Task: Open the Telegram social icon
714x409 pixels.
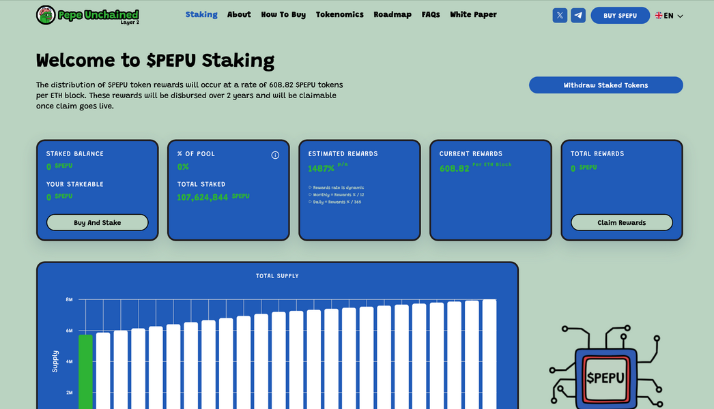Action: pos(578,15)
